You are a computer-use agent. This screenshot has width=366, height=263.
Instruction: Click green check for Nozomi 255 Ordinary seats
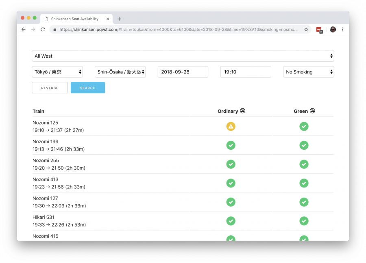[x=231, y=164]
